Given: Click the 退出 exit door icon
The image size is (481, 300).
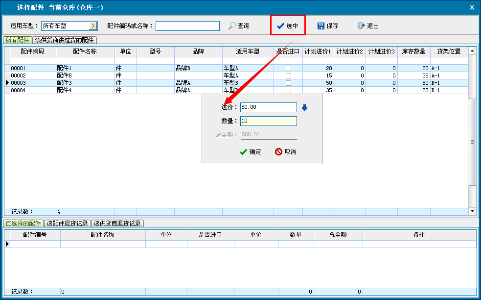Looking at the screenshot, I should (x=361, y=26).
